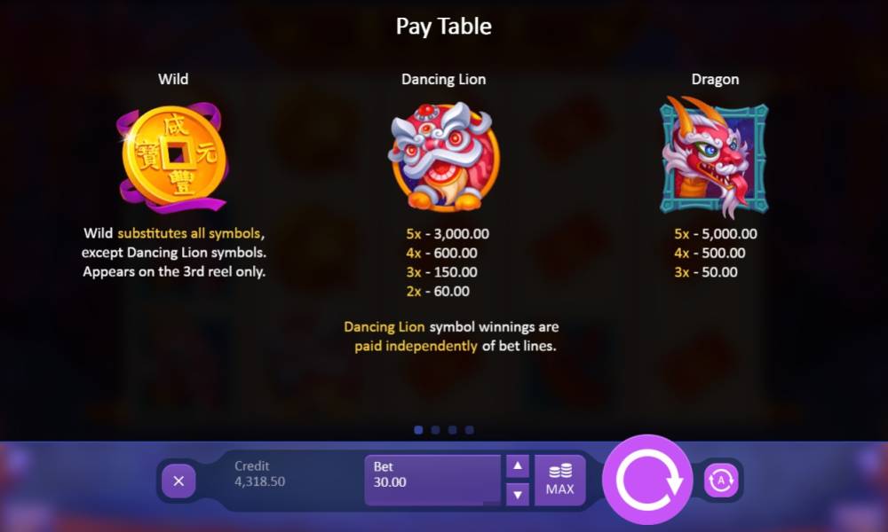Viewport: 888px width, 532px height.
Task: Set maximum bet with MAX coins button
Action: (559, 480)
